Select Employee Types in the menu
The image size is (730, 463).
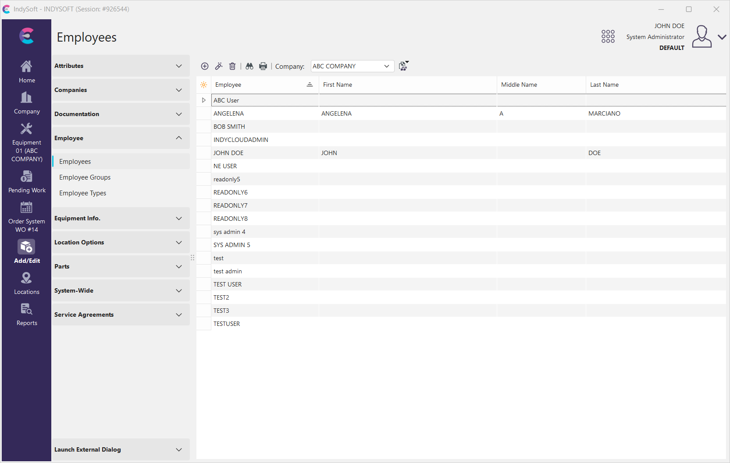click(83, 193)
